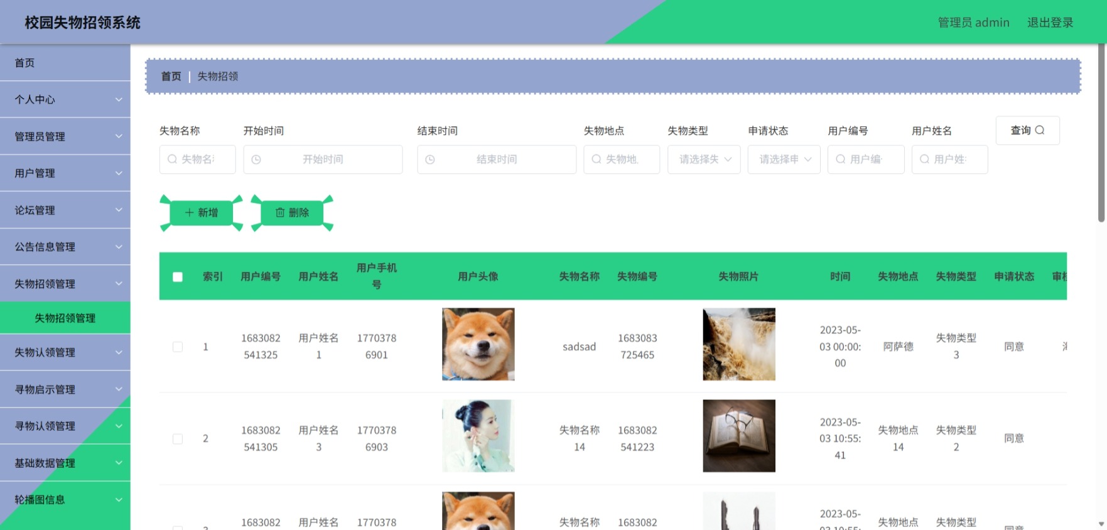1107x530 pixels.
Task: Expand 失物认领管理 sidebar menu
Action: tap(65, 352)
